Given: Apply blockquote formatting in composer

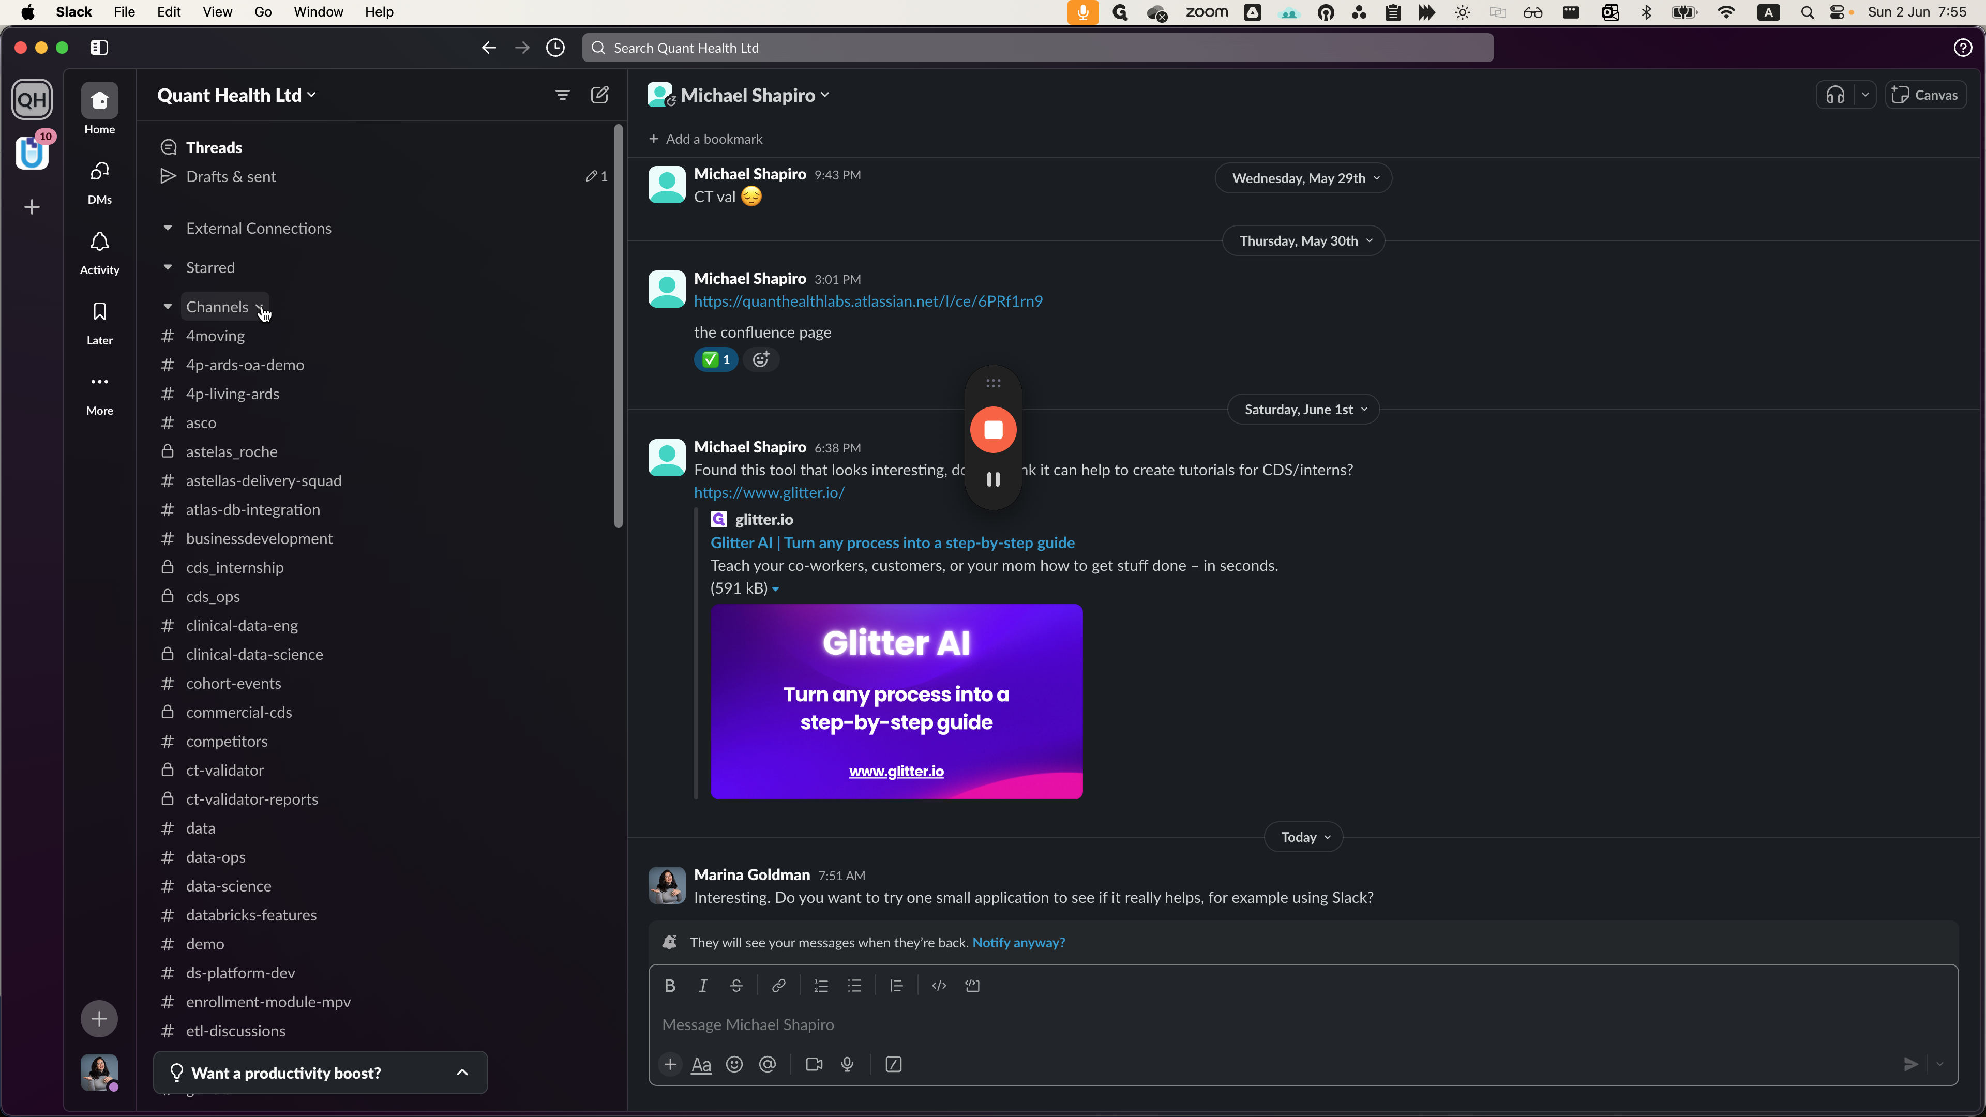Looking at the screenshot, I should [896, 986].
